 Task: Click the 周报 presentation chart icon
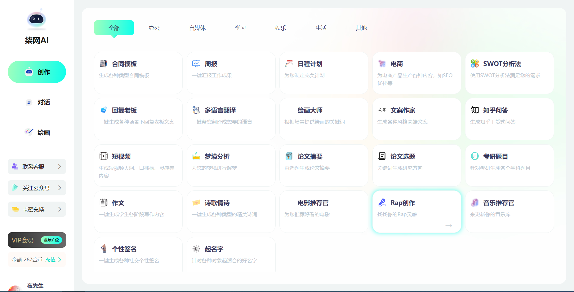click(196, 64)
